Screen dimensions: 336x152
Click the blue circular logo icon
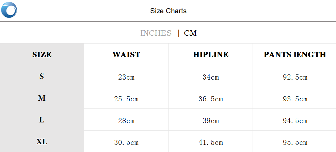(x=9, y=10)
